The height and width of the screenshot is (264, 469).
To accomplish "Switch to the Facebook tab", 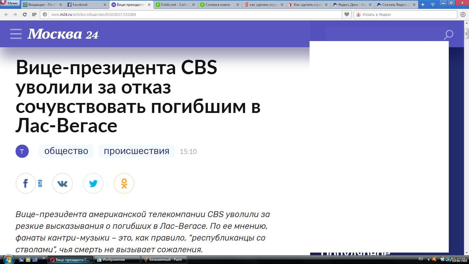I will [86, 5].
